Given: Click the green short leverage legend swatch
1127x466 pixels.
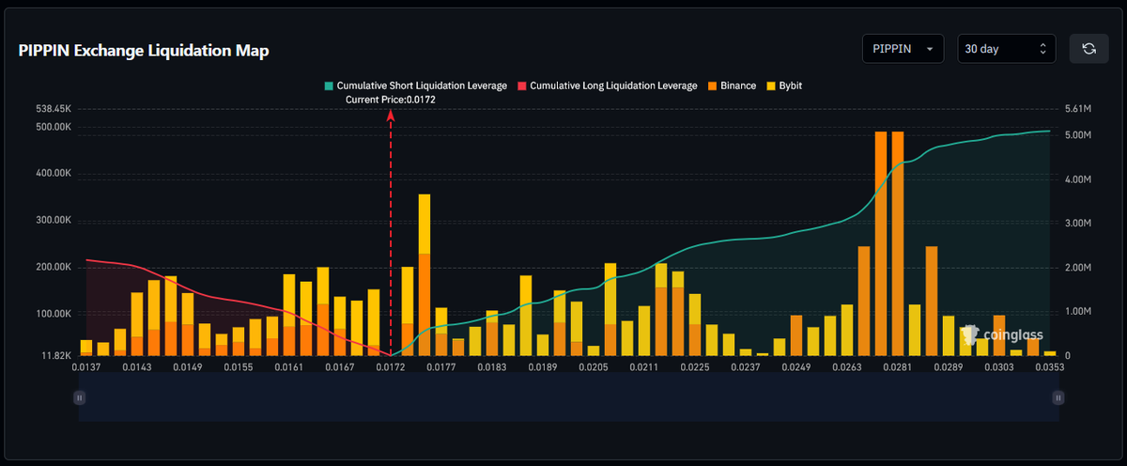Looking at the screenshot, I should [329, 86].
